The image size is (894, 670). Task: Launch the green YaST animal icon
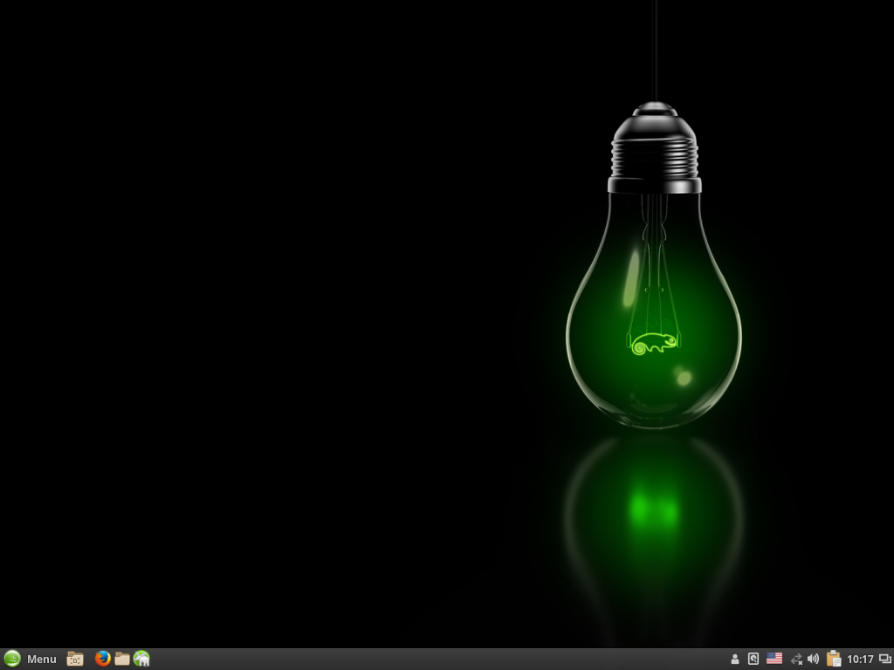[141, 659]
